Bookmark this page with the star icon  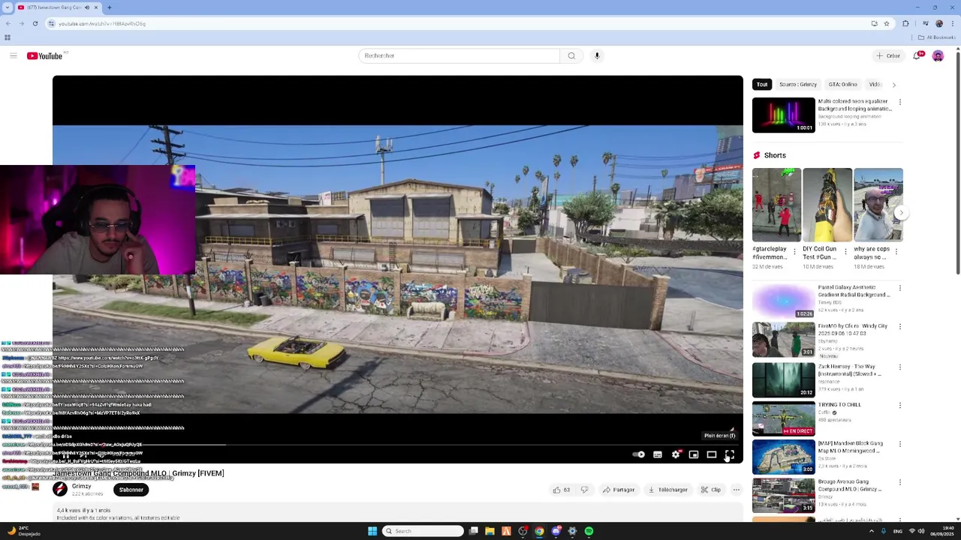click(887, 23)
